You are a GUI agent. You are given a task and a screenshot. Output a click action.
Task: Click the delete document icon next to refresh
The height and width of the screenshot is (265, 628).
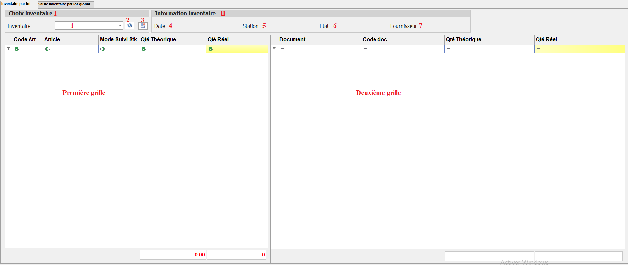pos(143,26)
